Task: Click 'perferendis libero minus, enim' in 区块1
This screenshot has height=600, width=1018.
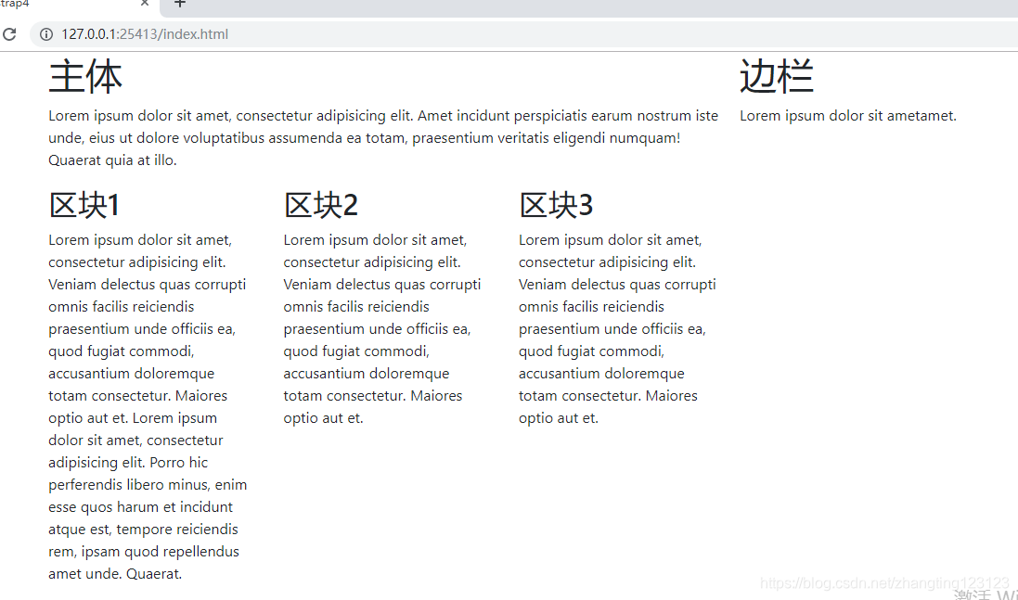Action: click(x=148, y=484)
